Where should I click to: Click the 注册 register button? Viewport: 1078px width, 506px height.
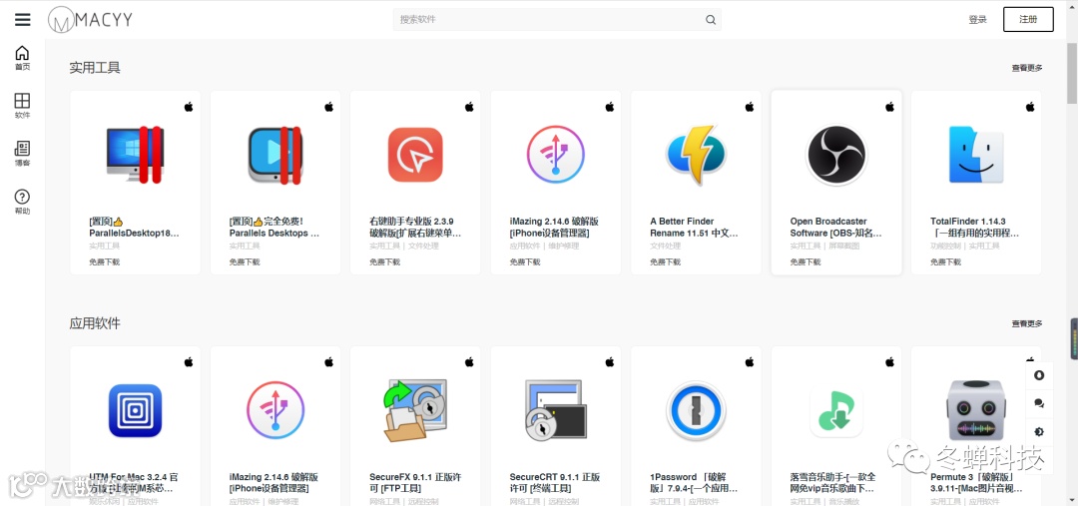[x=1028, y=19]
